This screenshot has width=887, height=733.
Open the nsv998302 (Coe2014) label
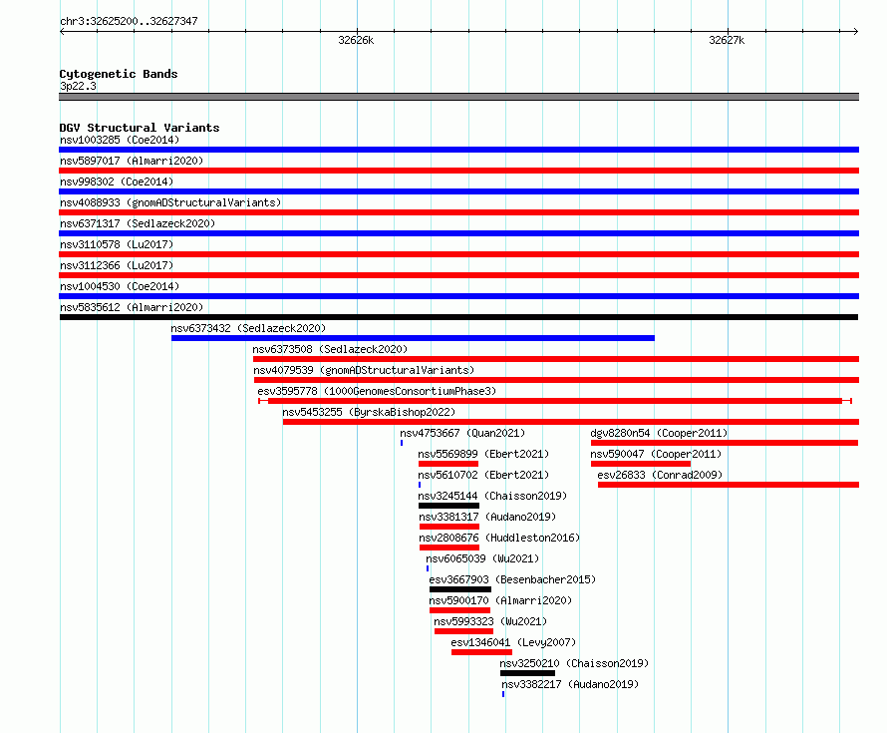[117, 182]
